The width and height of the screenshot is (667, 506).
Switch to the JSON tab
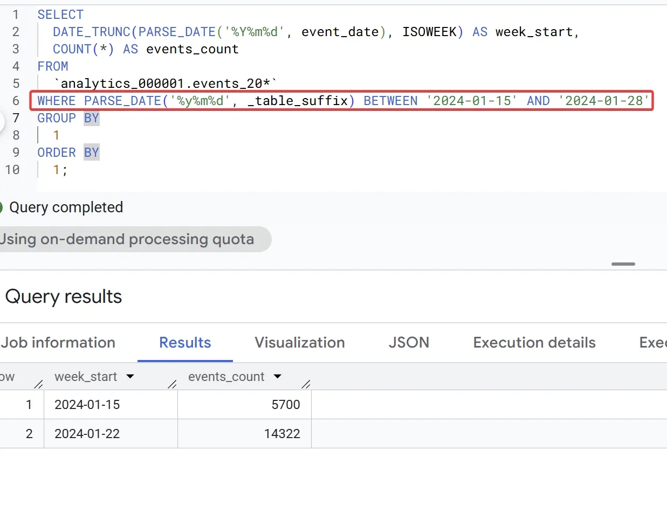click(x=409, y=343)
